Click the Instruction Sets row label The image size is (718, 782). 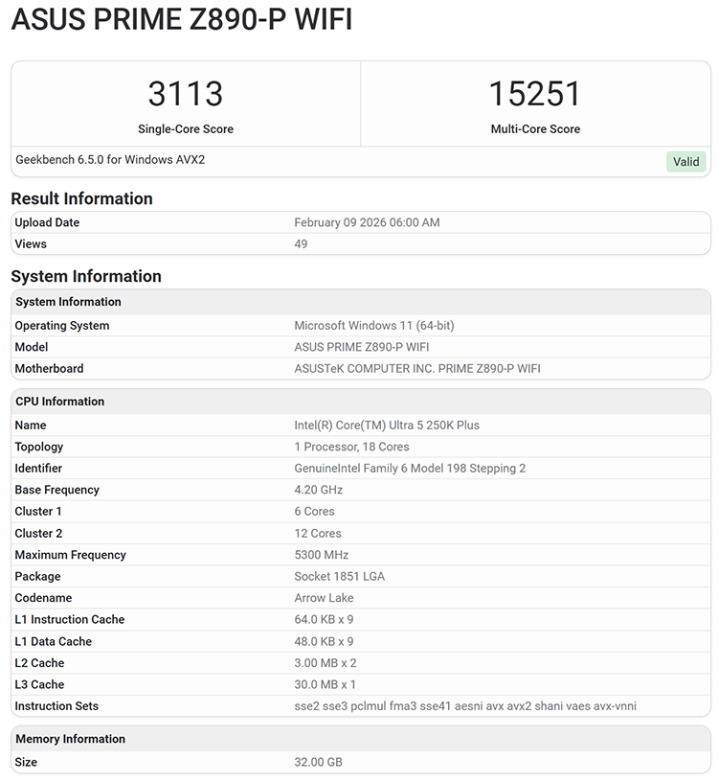(x=56, y=706)
